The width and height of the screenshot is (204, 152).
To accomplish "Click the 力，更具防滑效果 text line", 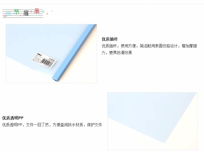I will tap(117, 53).
